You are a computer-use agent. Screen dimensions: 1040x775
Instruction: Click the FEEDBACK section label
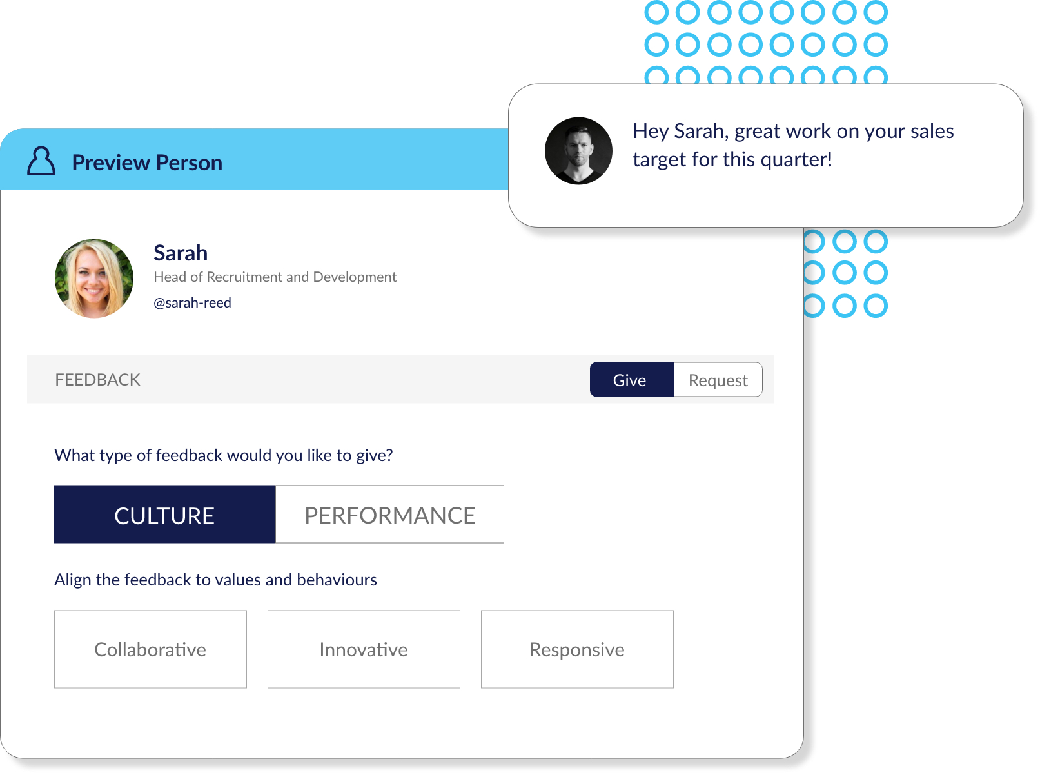[97, 380]
